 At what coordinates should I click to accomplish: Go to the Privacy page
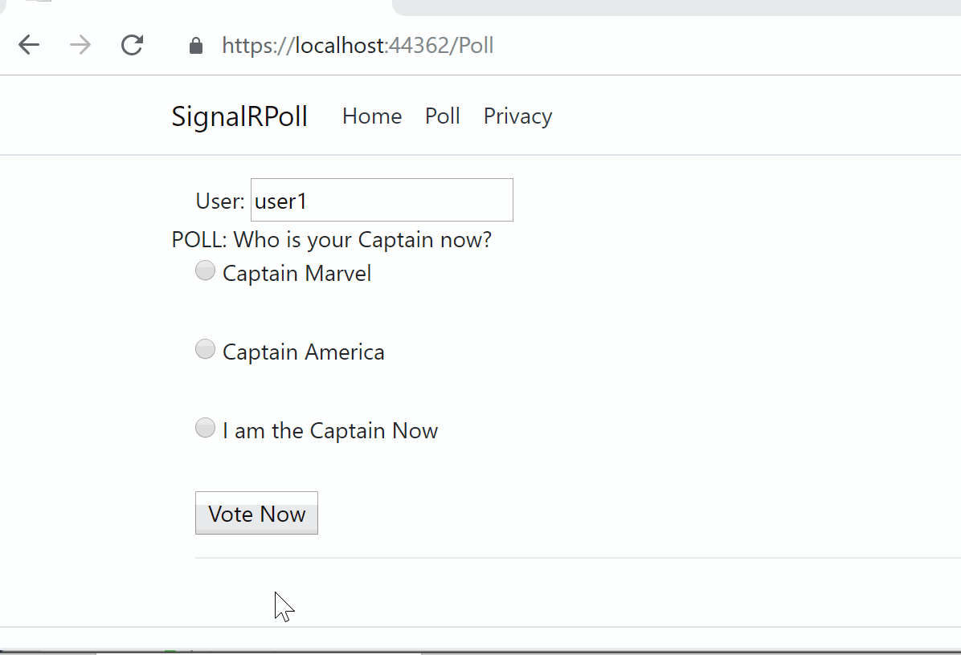518,116
